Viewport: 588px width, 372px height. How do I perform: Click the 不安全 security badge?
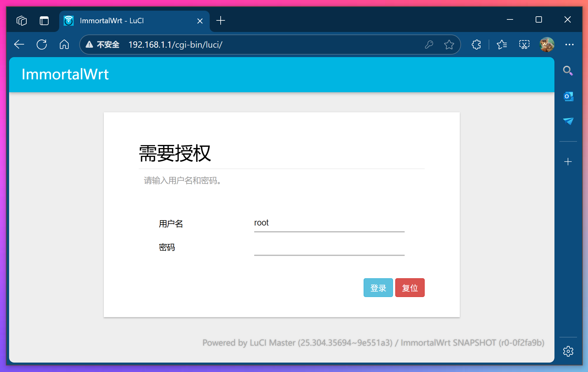[x=103, y=45]
